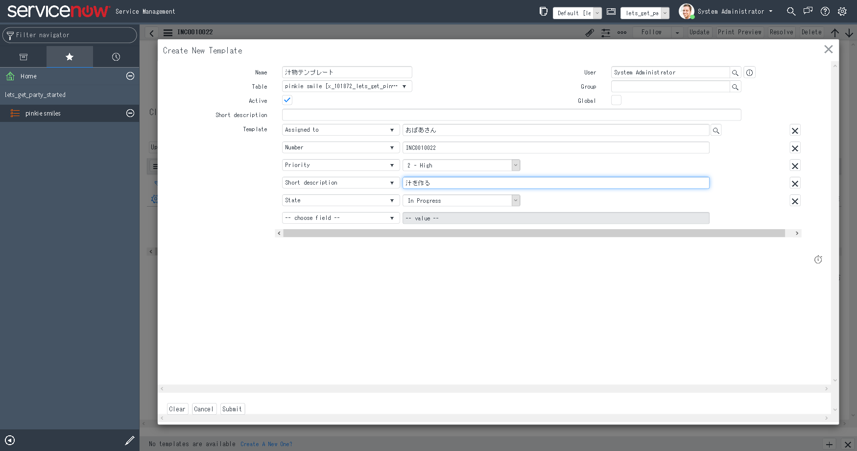Switch to the Favorites star tab
The image size is (857, 451).
click(70, 56)
